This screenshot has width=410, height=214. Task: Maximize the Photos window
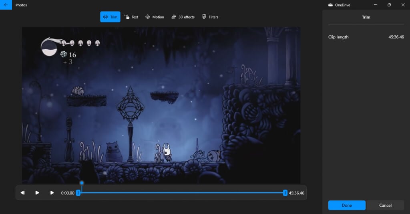point(389,5)
